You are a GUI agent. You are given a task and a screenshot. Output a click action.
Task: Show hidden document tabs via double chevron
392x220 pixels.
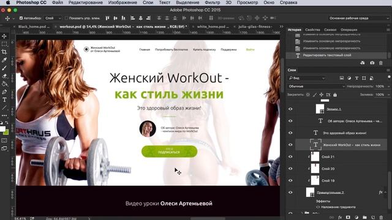click(282, 26)
